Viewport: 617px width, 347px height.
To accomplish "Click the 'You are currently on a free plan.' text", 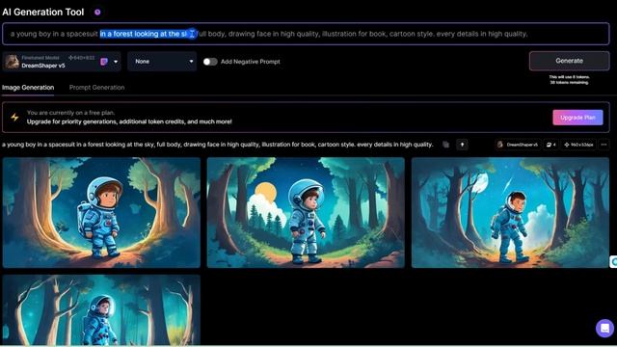I will point(70,113).
